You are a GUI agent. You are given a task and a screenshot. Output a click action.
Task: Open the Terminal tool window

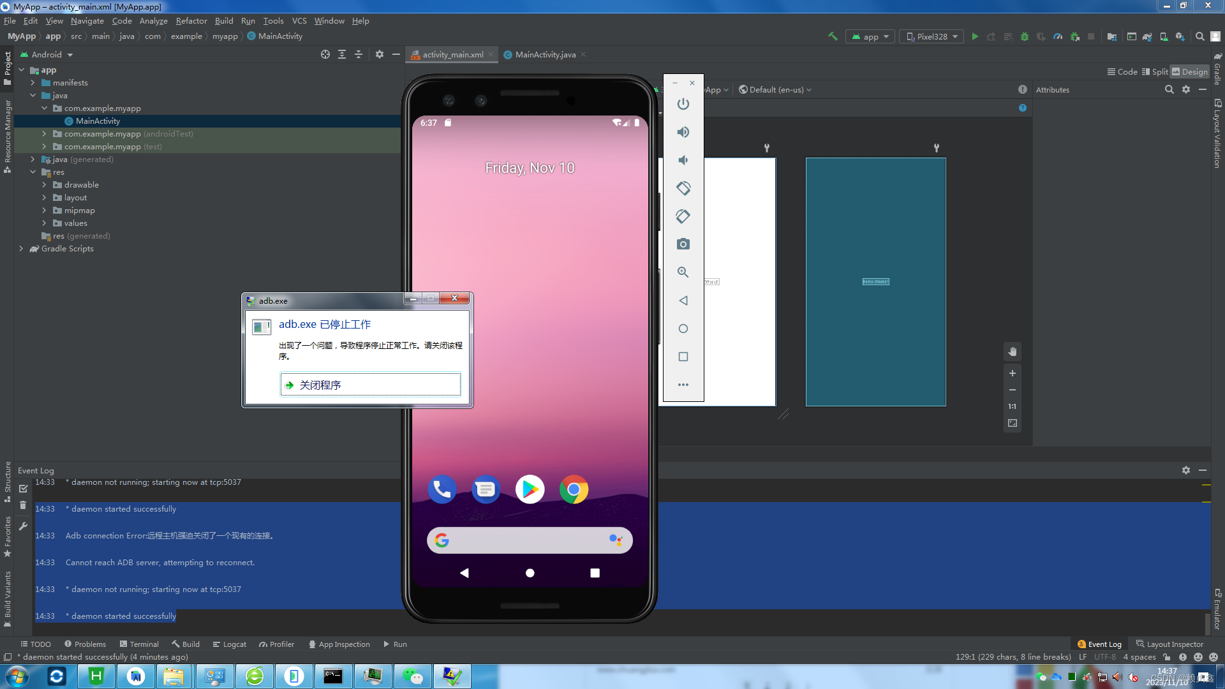(x=139, y=644)
